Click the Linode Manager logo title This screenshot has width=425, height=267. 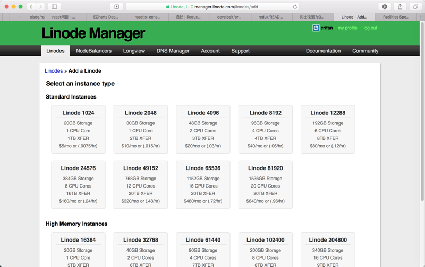click(93, 33)
